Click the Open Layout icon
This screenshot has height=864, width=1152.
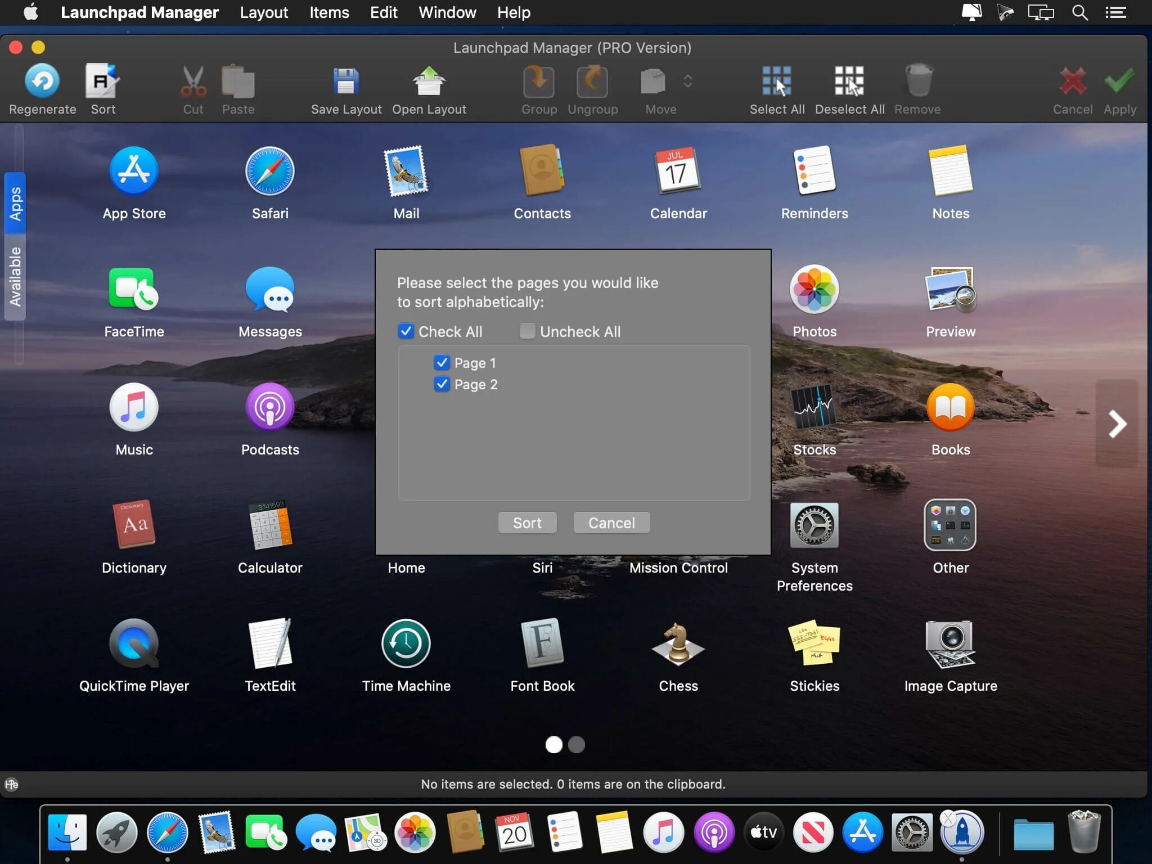pos(429,82)
